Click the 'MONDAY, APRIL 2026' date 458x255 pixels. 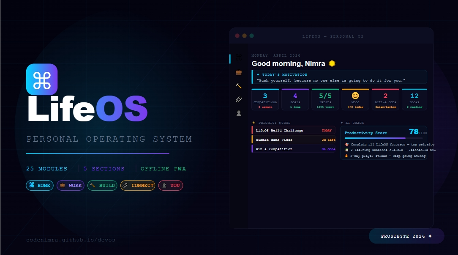[276, 55]
